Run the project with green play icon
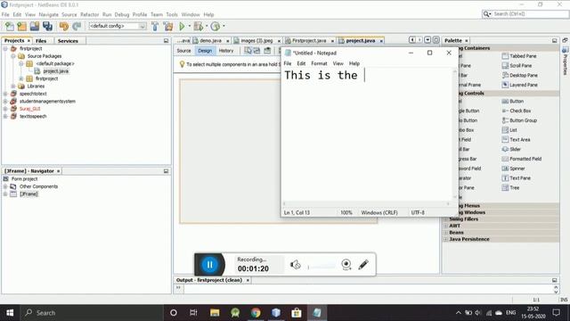 click(182, 26)
